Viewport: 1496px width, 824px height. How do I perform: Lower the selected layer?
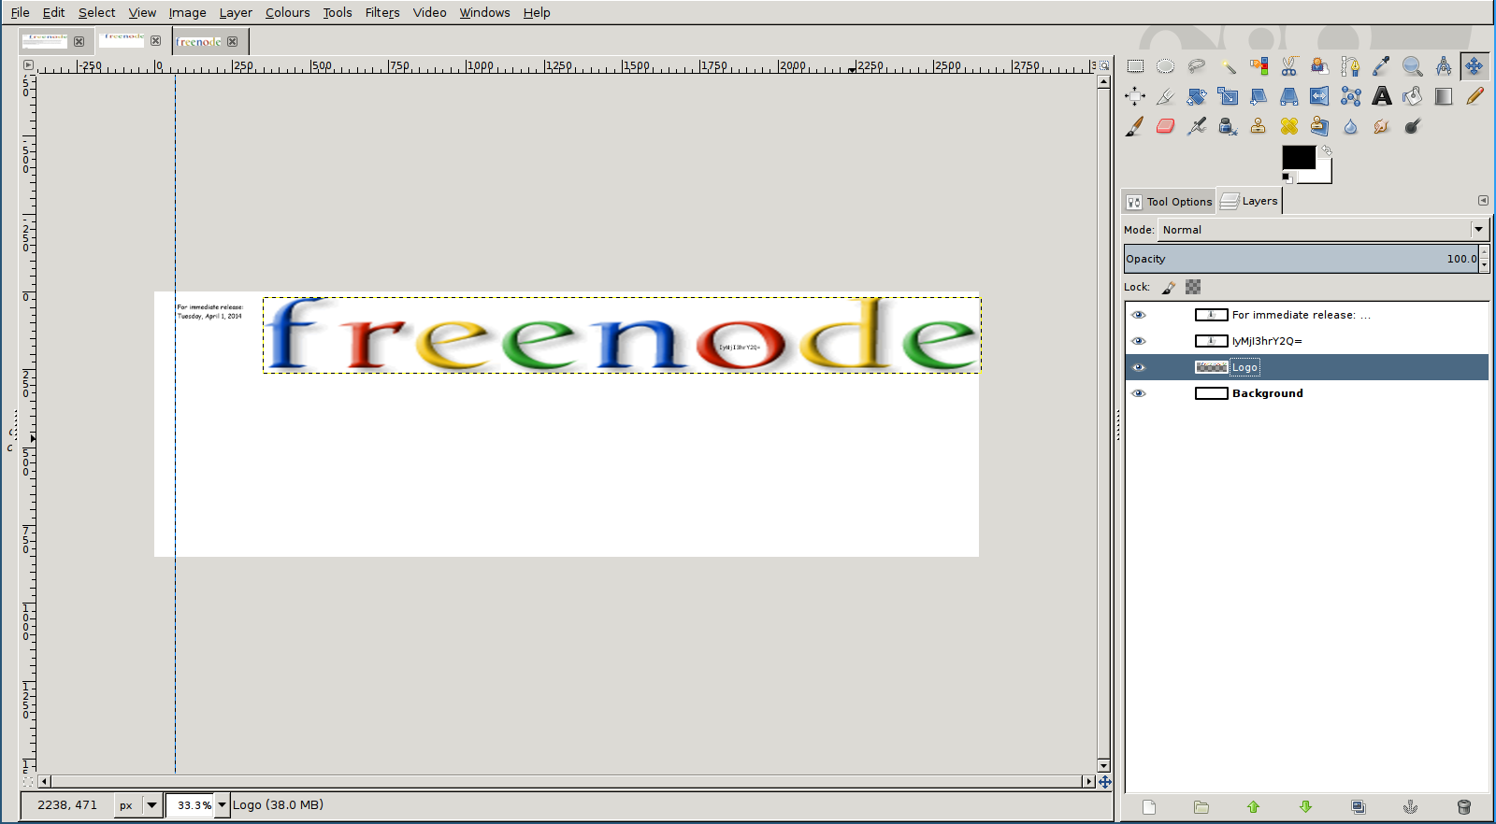click(x=1306, y=807)
